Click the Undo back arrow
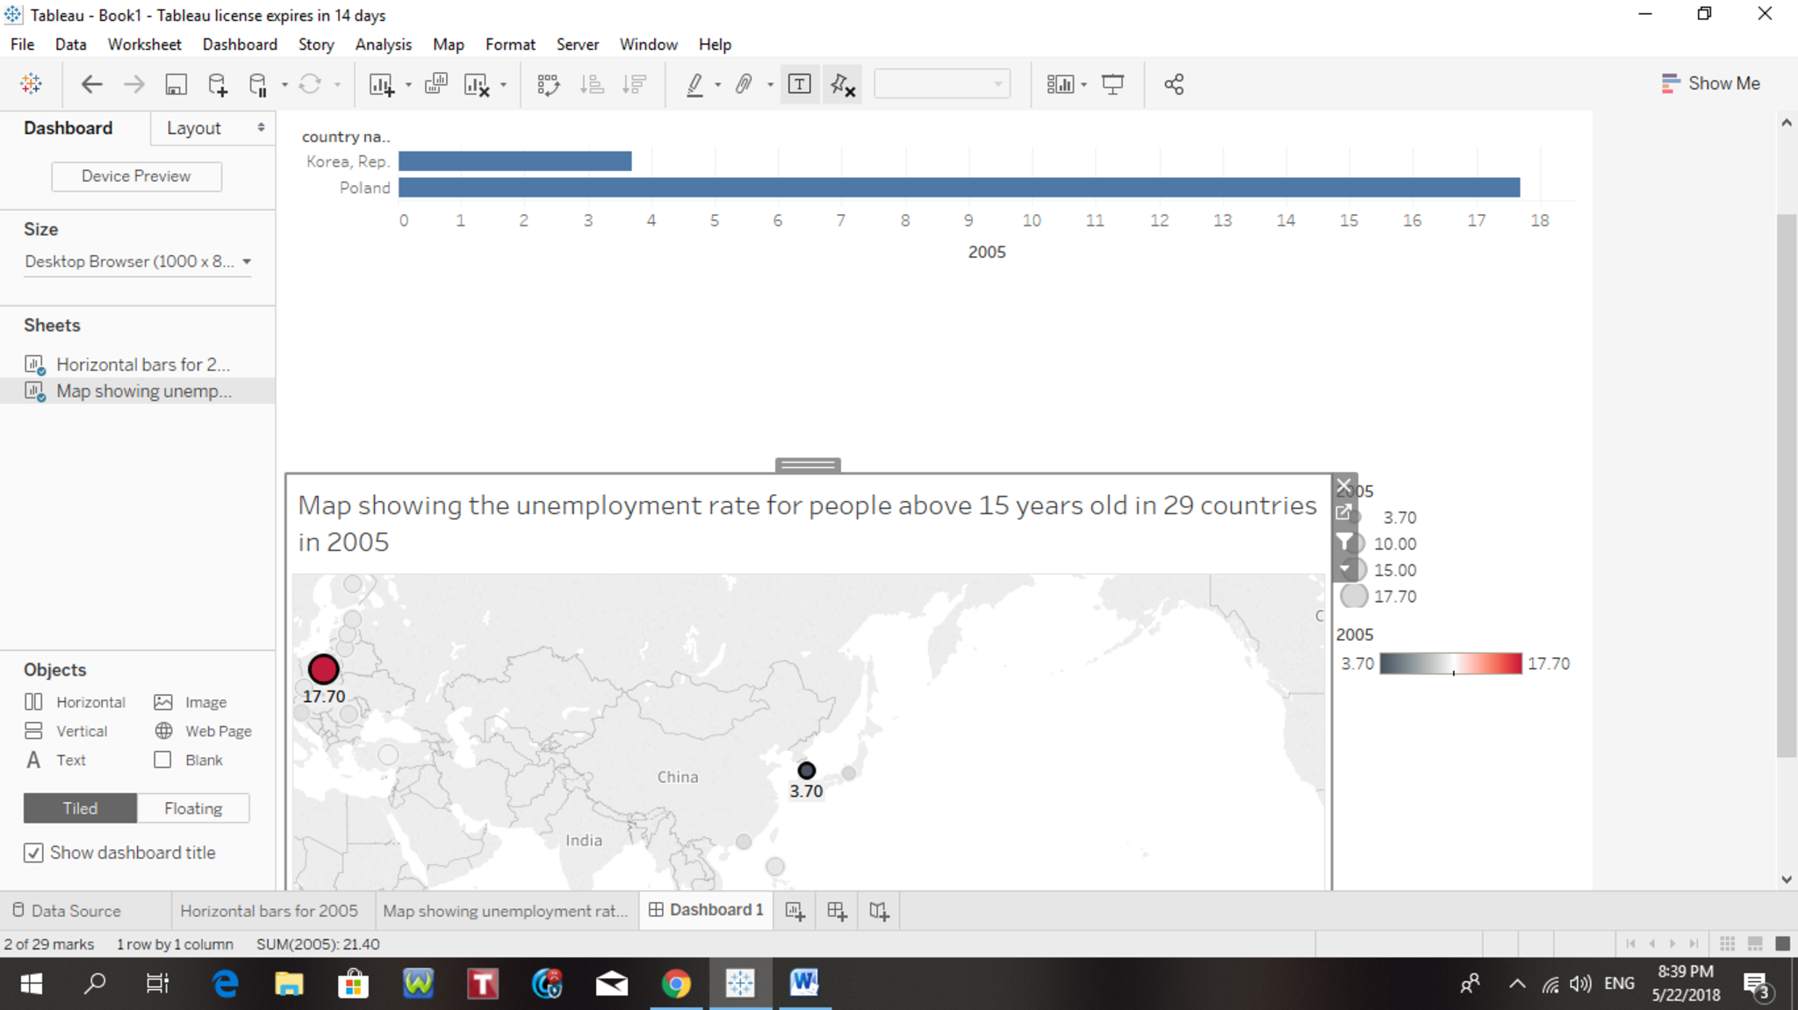 click(x=91, y=84)
